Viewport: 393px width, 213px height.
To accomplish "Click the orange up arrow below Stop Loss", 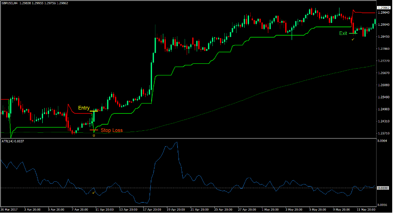I will (94, 136).
